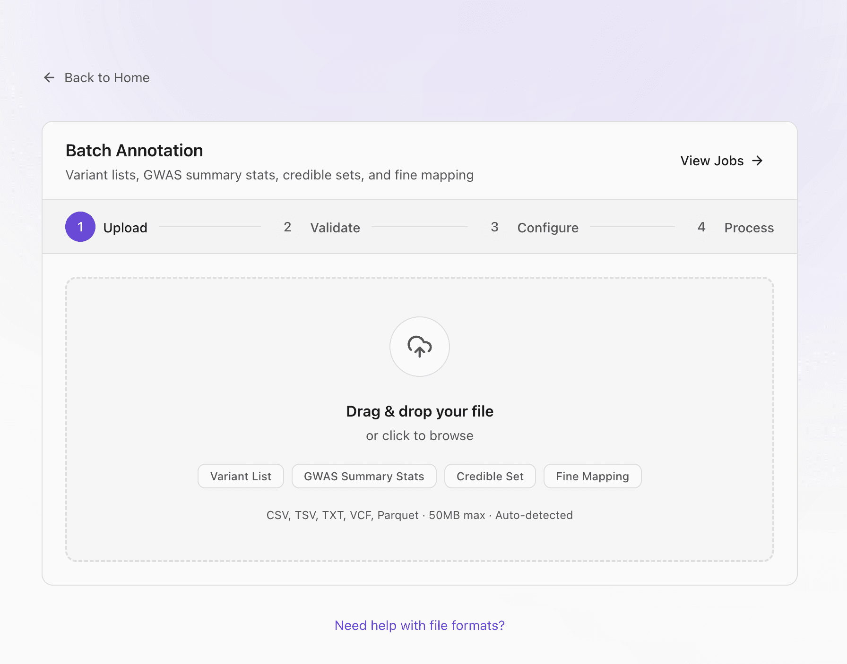The height and width of the screenshot is (664, 847).
Task: Click the Process step label
Action: tap(749, 228)
